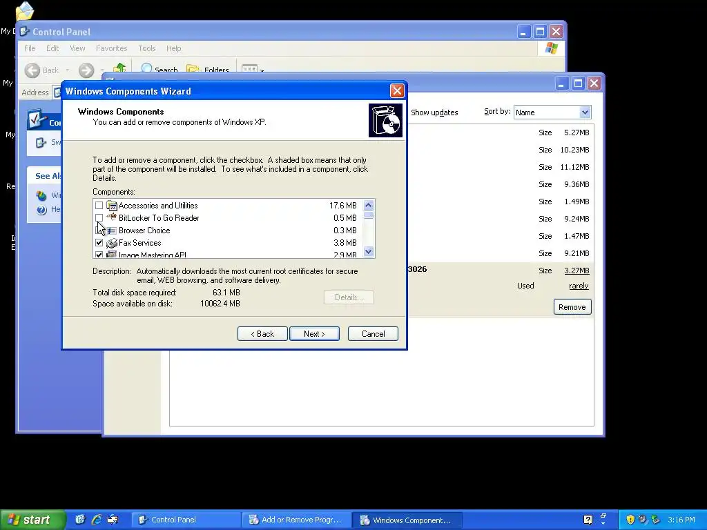Go back in the Windows Components Wizard
Image resolution: width=707 pixels, height=530 pixels.
click(x=262, y=334)
